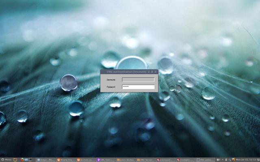The height and width of the screenshot is (162, 260).
Task: Click the disabled Username field
Action: tap(138, 80)
